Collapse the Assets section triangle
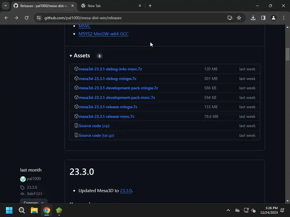This screenshot has height=217, width=290. (x=71, y=56)
